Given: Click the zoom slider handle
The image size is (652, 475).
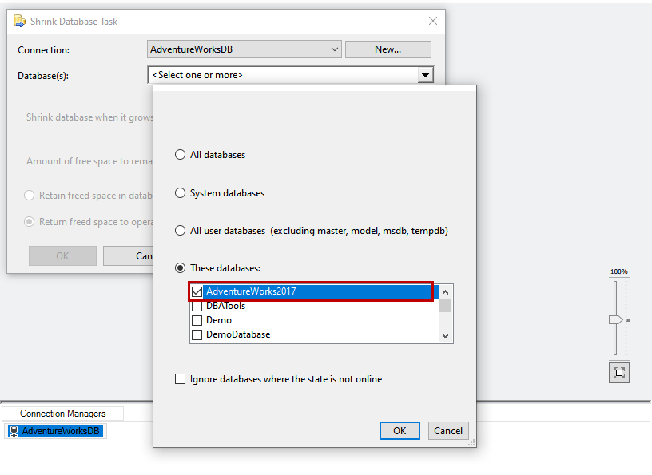Looking at the screenshot, I should (615, 319).
